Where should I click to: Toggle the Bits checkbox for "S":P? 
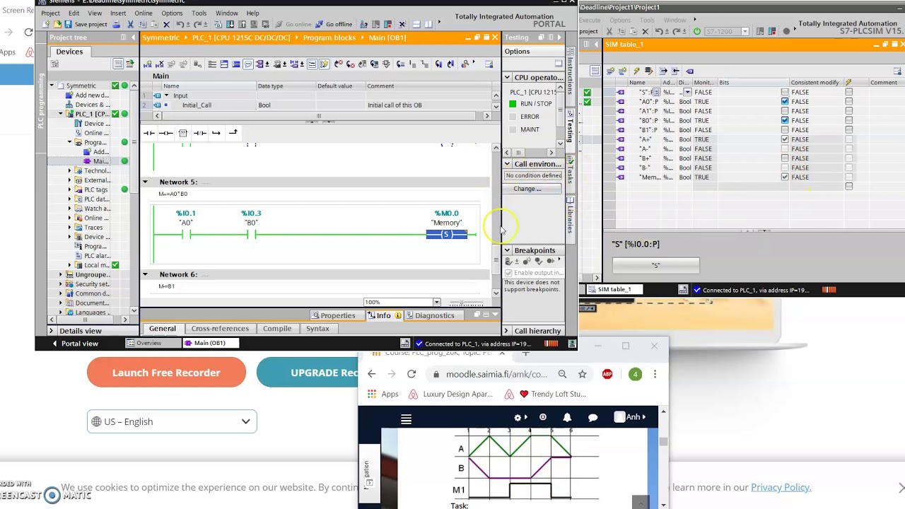click(x=785, y=92)
